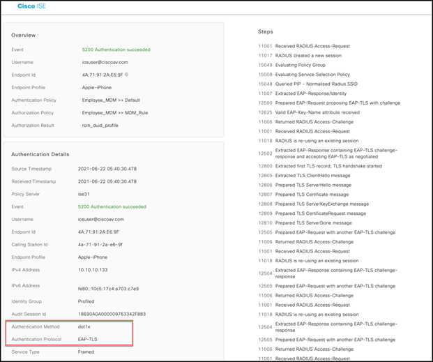Select step 12502 Extracted EAP-Response accepting EAP-TLS
This screenshot has width=433, height=362.
coord(328,153)
